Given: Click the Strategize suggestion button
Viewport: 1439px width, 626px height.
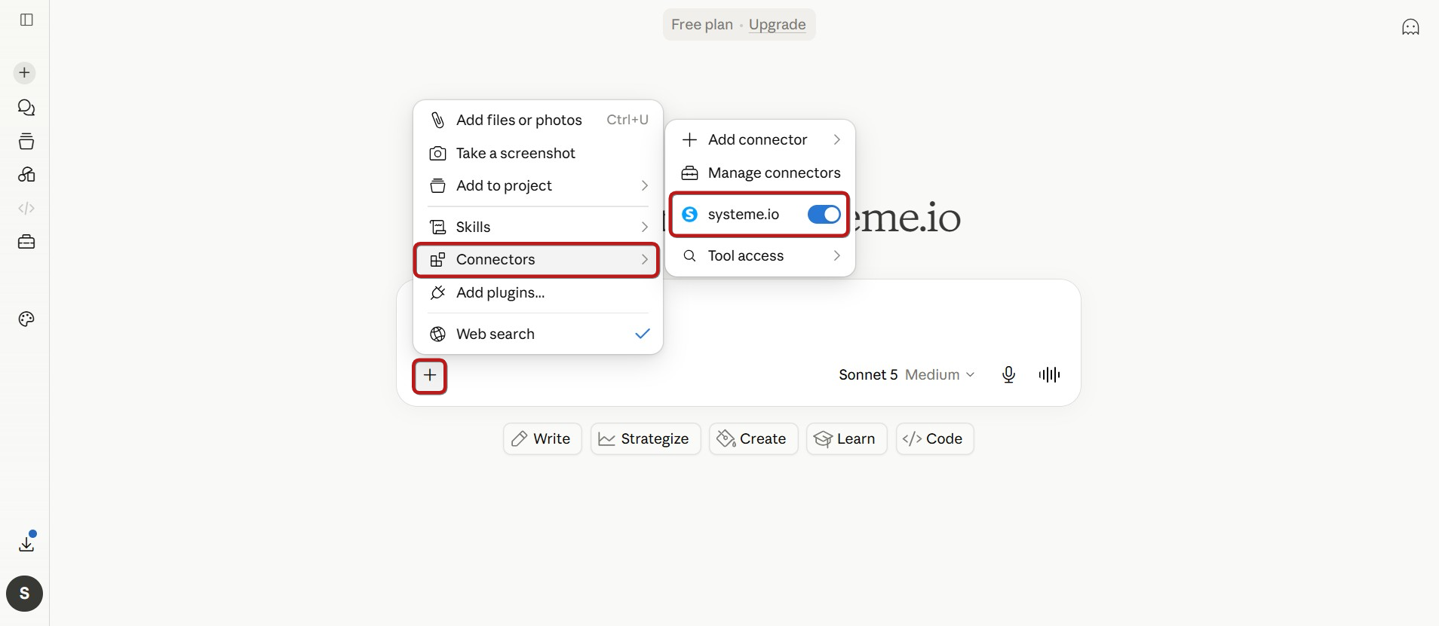Looking at the screenshot, I should coord(646,438).
